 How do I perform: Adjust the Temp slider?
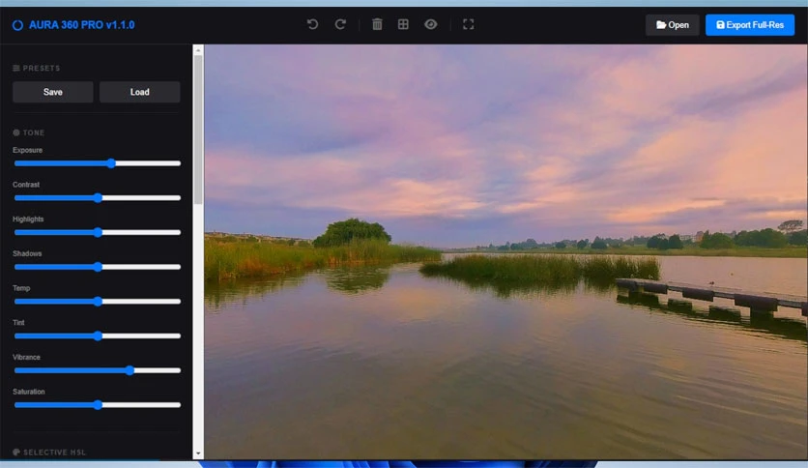coord(98,302)
